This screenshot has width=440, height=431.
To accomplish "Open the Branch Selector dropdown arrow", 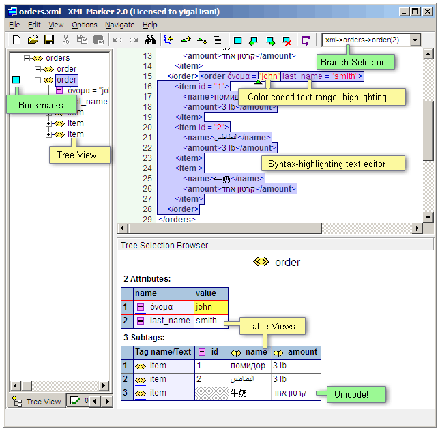I will click(415, 40).
